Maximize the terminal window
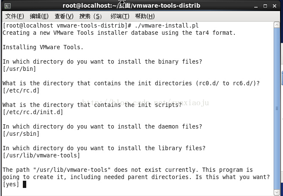This screenshot has width=283, height=196. 265,6
